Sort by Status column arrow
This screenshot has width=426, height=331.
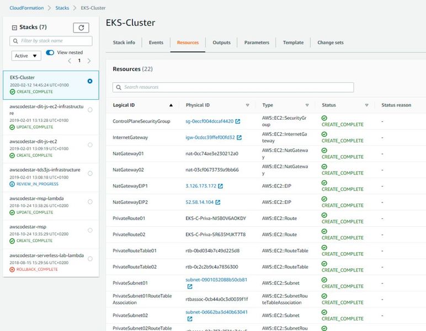tap(366, 105)
